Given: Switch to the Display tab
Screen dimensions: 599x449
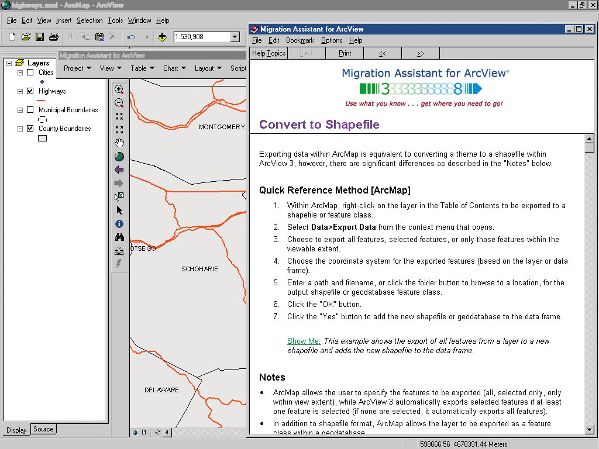Looking at the screenshot, I should (16, 430).
